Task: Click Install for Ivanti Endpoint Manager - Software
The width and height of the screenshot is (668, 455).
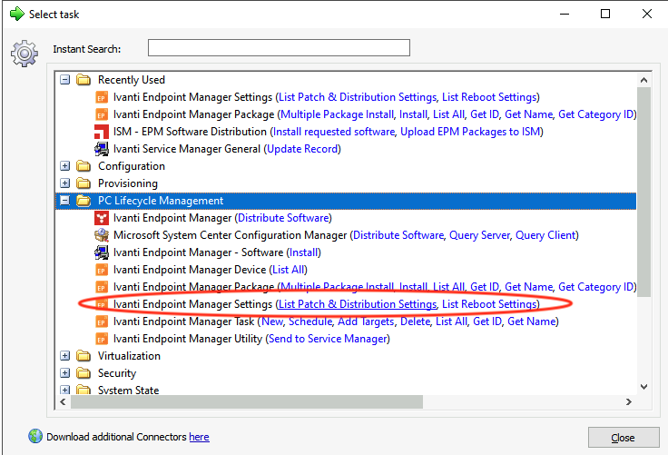Action: 303,252
